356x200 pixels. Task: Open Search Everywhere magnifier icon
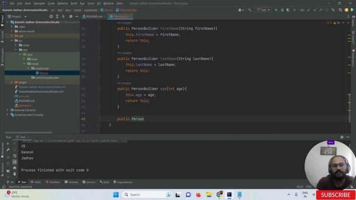click(340, 10)
